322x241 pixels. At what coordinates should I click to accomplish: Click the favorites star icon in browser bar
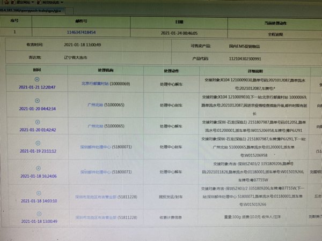point(6,2)
